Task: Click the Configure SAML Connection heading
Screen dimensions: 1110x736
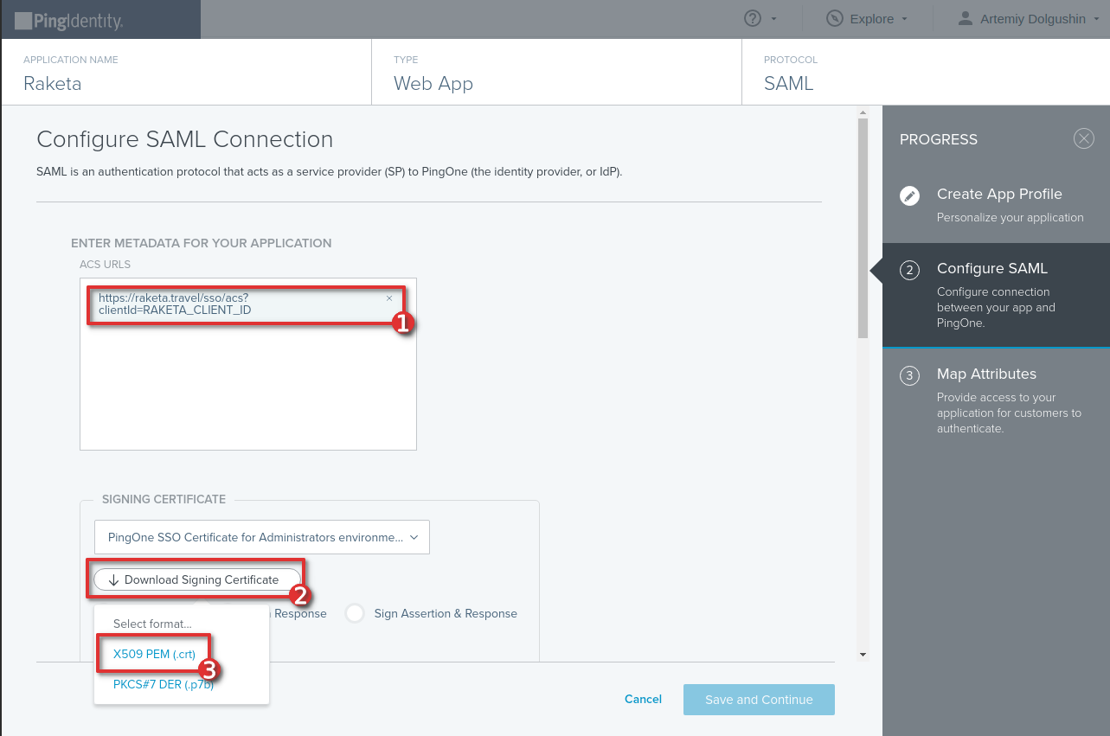Action: 184,139
